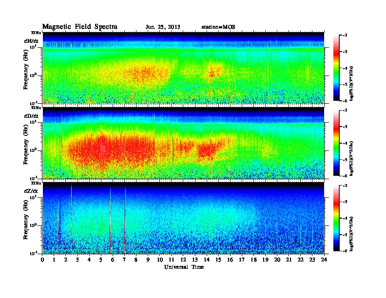This screenshot has width=386, height=298.
Task: Click hour 24 on time axis
Action: point(324,260)
